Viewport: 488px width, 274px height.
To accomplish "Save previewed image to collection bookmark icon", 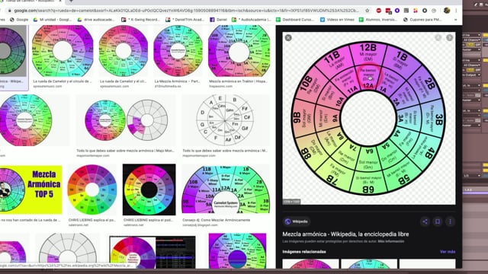I will point(438,221).
